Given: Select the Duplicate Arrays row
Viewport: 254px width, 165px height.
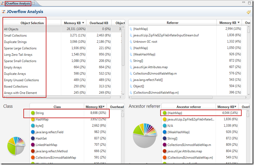Looking at the screenshot, I should click(62, 74).
